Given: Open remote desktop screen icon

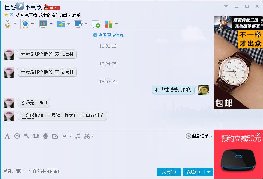Looking at the screenshot, I should (78, 24).
